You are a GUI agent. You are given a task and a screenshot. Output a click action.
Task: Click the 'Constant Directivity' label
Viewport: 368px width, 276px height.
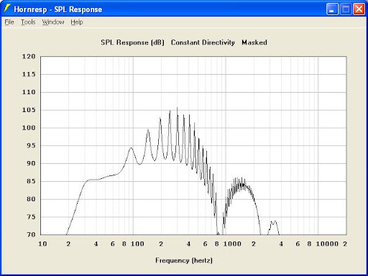pyautogui.click(x=203, y=42)
